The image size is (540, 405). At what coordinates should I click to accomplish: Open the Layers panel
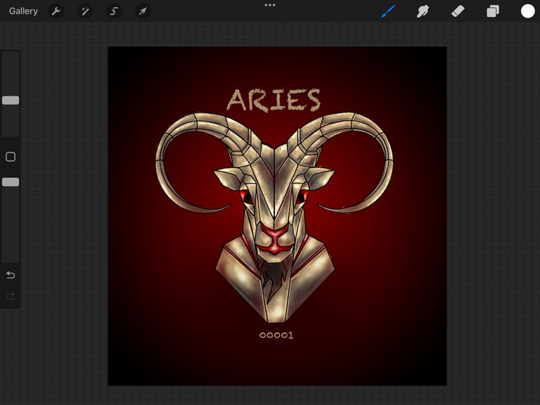(x=493, y=11)
